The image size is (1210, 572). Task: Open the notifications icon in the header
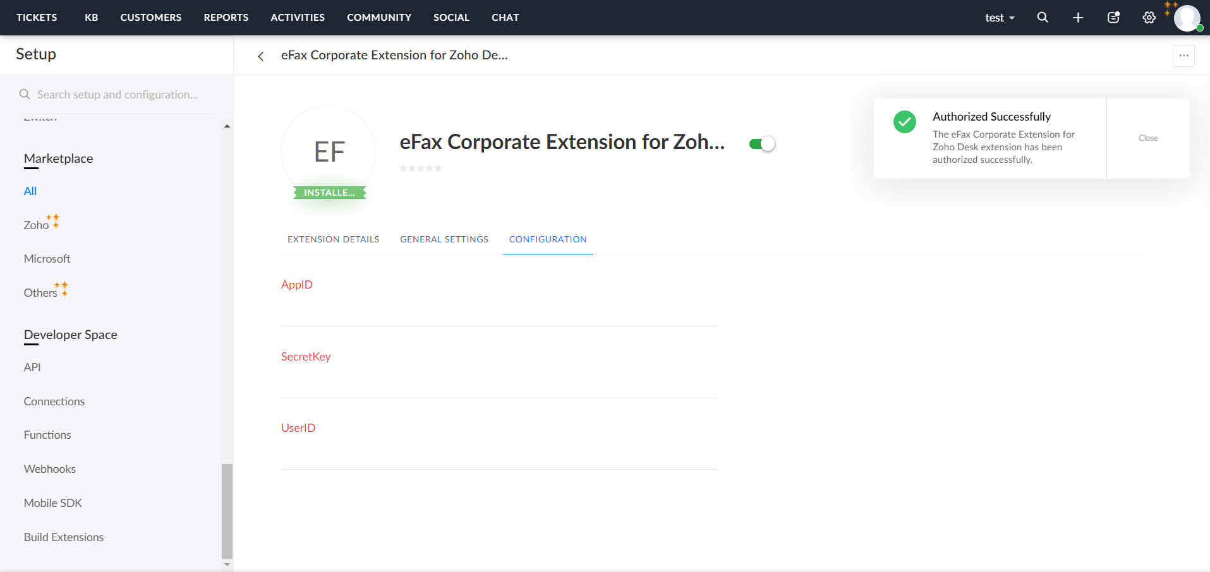point(1114,18)
